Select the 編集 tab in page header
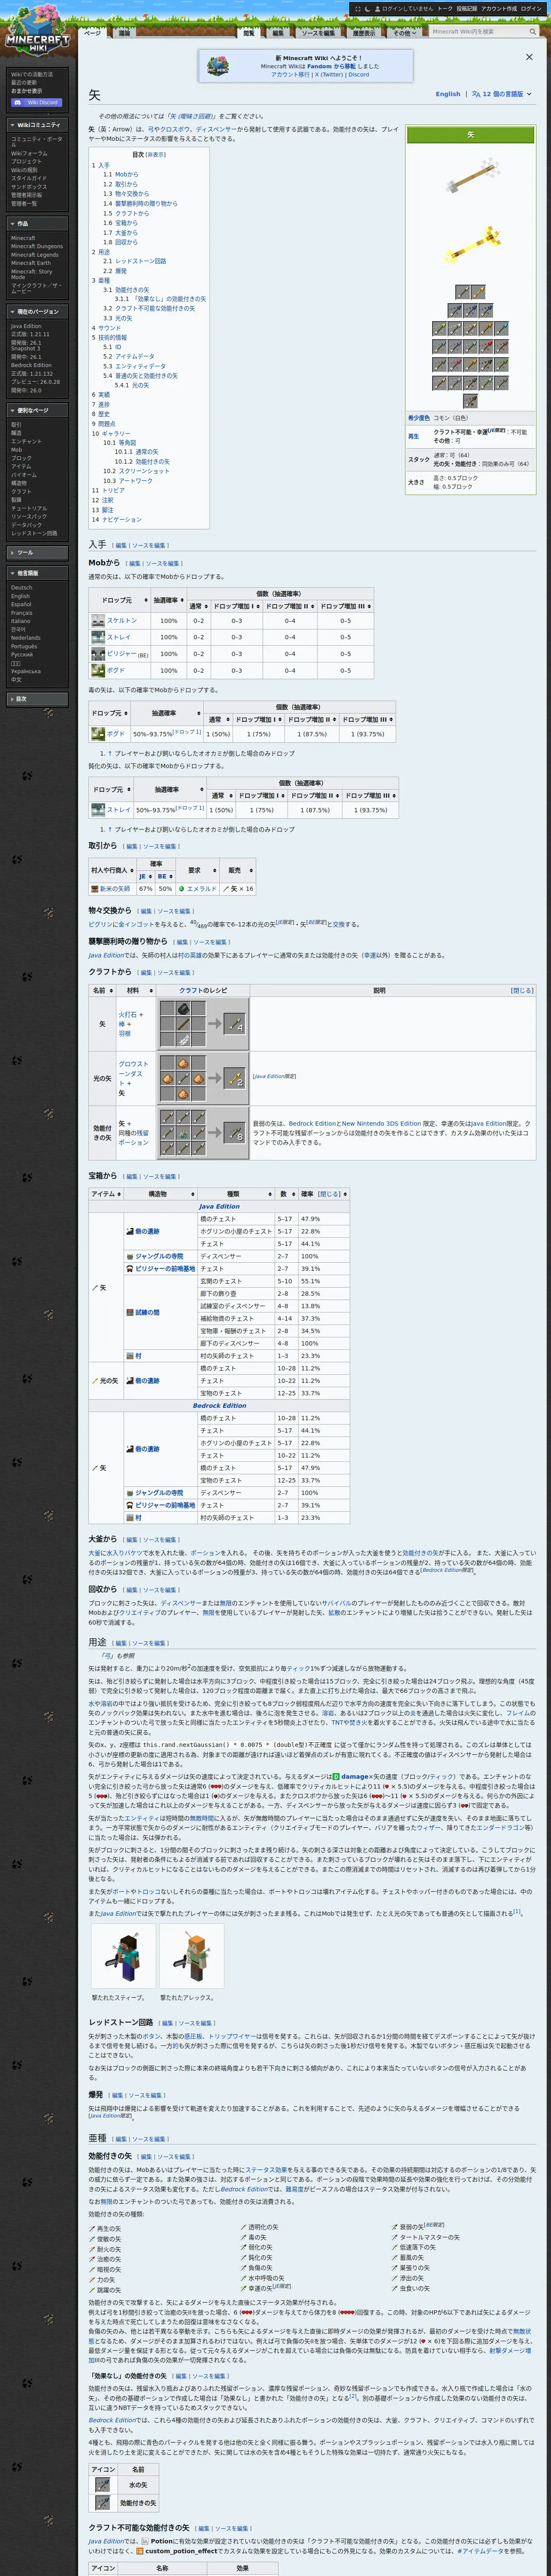 [278, 33]
